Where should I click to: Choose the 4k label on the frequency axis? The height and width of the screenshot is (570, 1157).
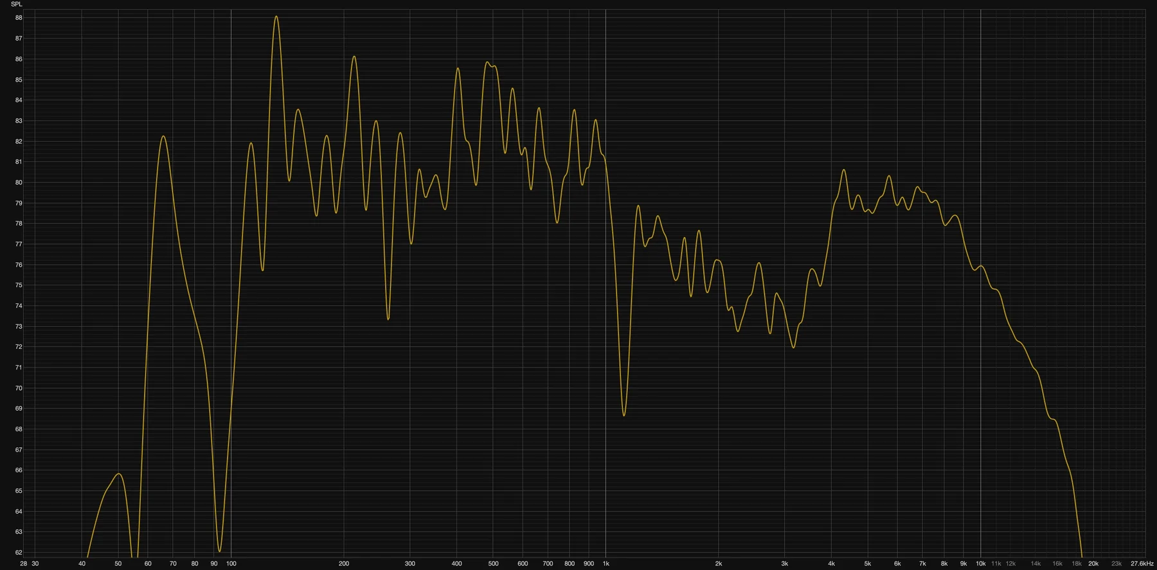point(832,564)
